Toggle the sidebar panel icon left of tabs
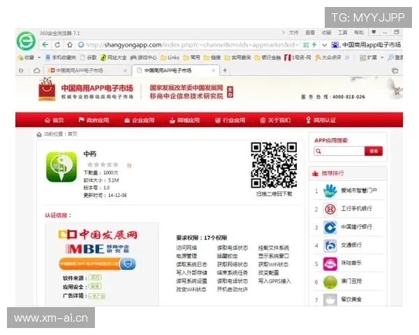This screenshot has height=335, width=419. pos(21,70)
